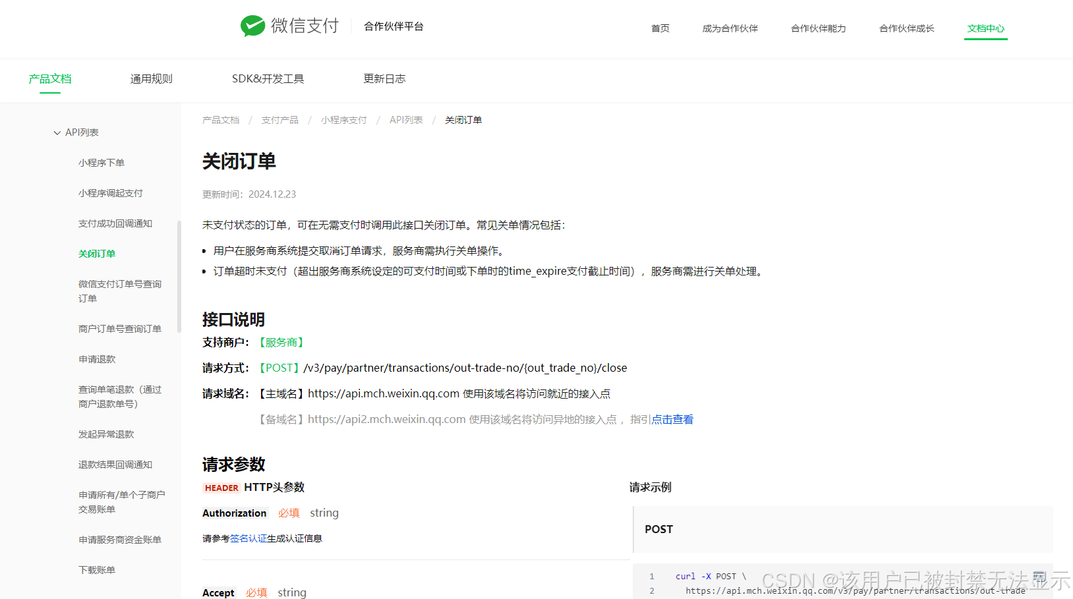Open 小程序调起支付 in sidebar
Viewport: 1073px width, 599px height.
point(111,193)
